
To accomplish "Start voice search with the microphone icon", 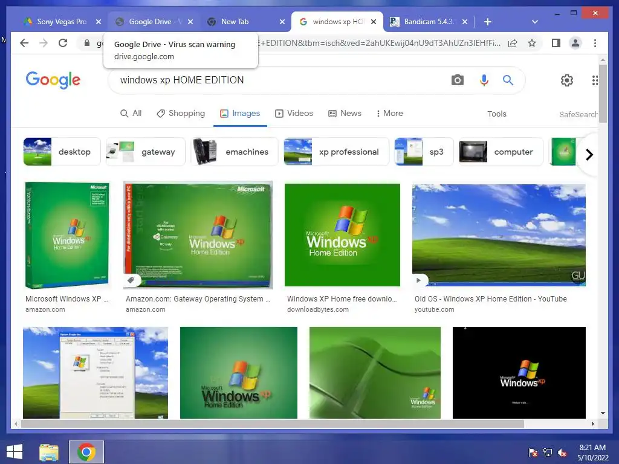I will pyautogui.click(x=484, y=80).
